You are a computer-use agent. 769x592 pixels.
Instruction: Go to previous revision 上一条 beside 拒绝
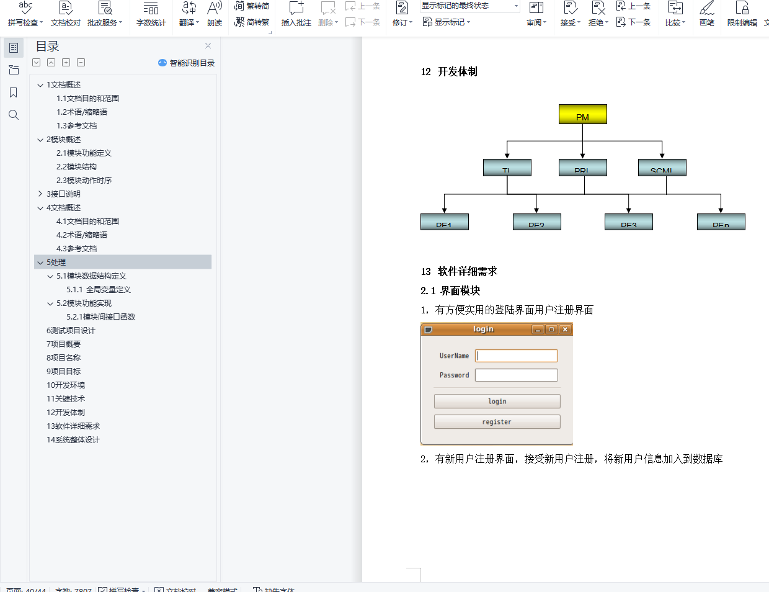633,6
